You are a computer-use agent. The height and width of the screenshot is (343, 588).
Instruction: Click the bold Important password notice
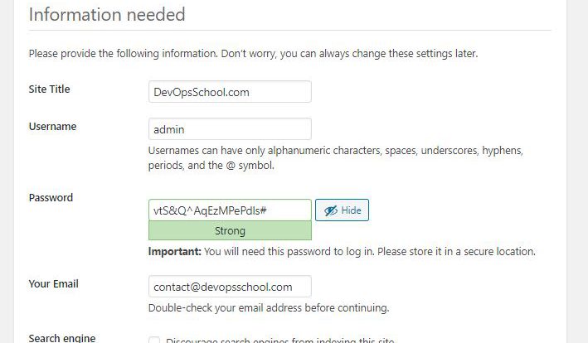point(342,251)
